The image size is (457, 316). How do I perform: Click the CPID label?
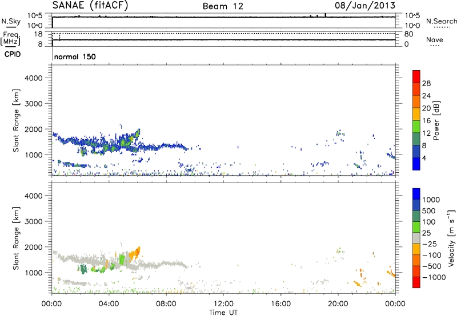(13, 54)
